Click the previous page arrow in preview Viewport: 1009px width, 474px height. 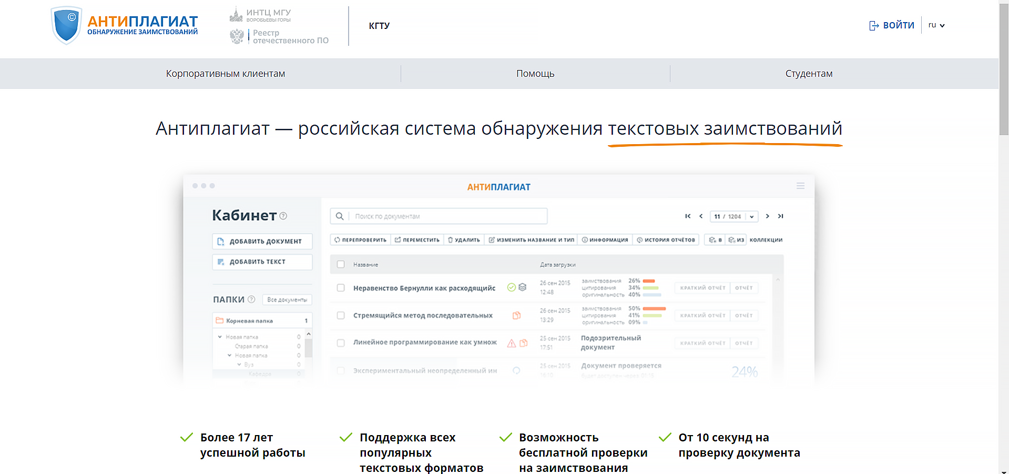(701, 216)
